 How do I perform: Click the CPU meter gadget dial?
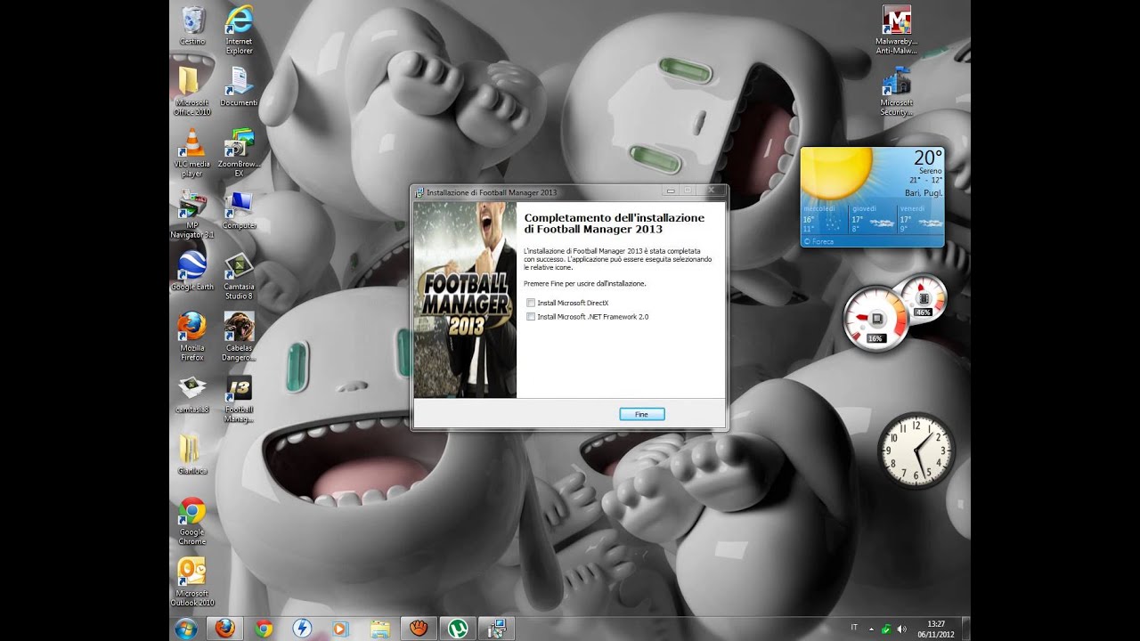[x=875, y=318]
